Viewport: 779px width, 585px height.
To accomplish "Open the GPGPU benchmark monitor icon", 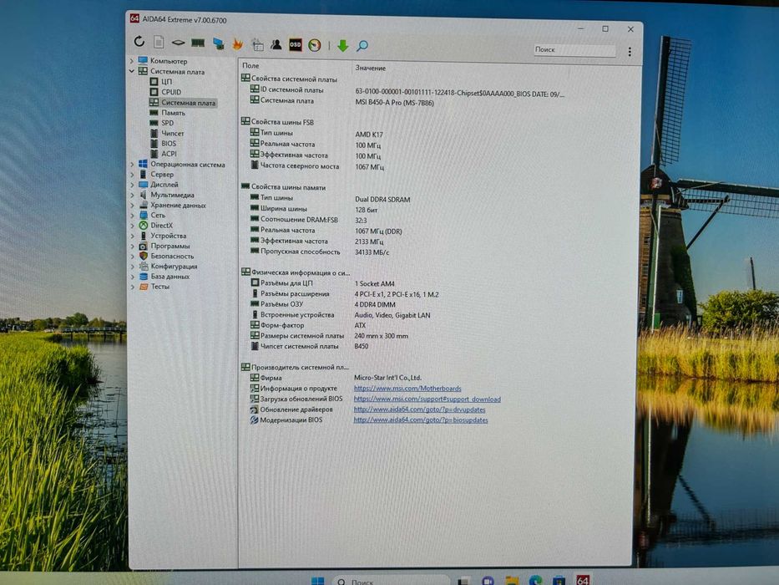I will click(x=218, y=43).
